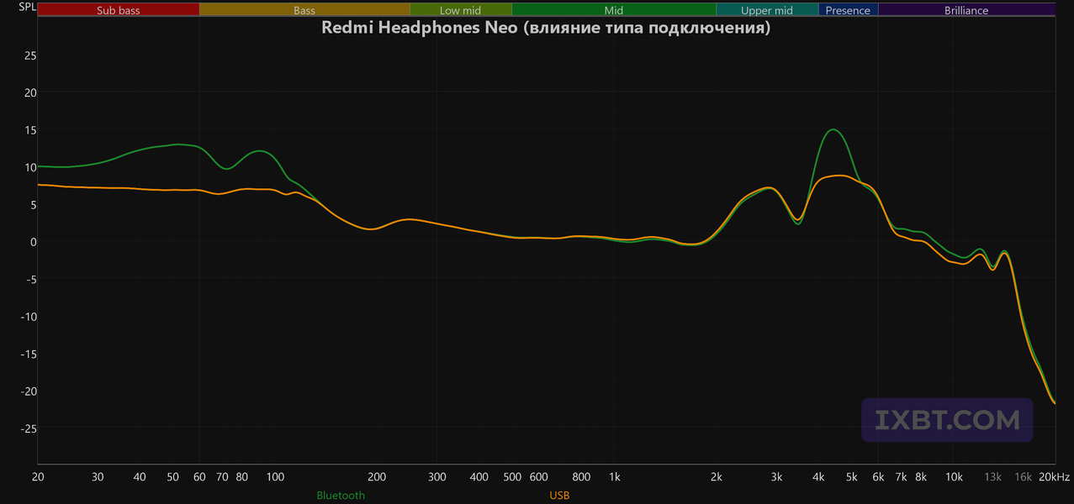1074x504 pixels.
Task: Click the SPL axis label
Action: 28,8
